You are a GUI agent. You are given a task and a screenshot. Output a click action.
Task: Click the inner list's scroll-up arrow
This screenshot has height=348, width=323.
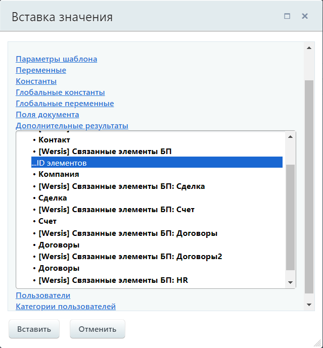point(290,136)
